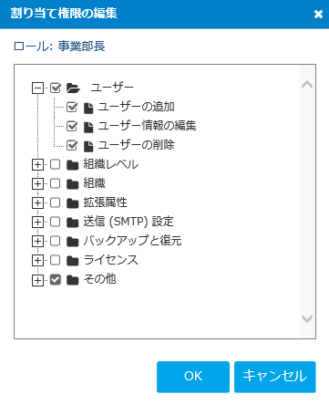This screenshot has width=329, height=405.
Task: Enable the 組織 checkbox
Action: (56, 183)
